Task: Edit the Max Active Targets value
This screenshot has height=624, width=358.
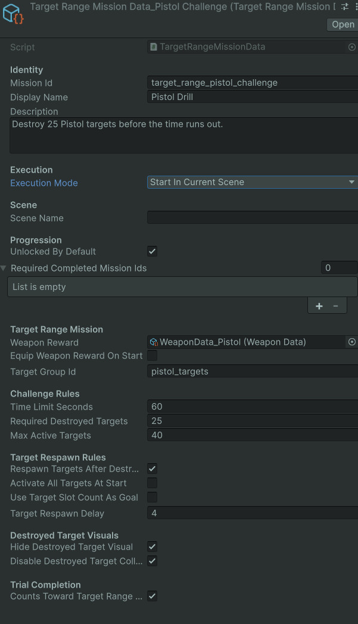Action: 253,435
